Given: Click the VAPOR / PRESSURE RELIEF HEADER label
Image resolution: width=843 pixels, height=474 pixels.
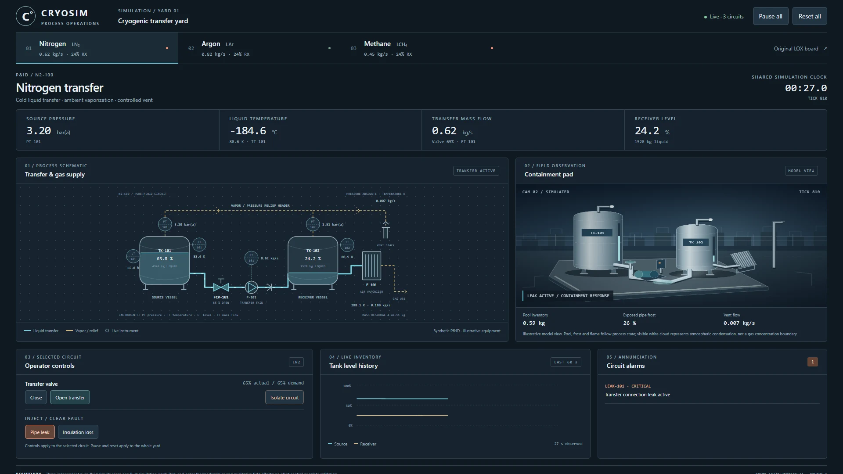Looking at the screenshot, I should (x=260, y=205).
